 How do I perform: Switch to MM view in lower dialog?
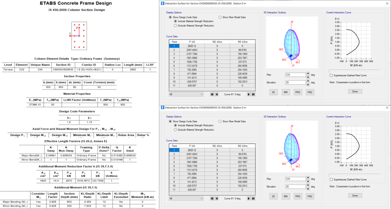(286, 196)
